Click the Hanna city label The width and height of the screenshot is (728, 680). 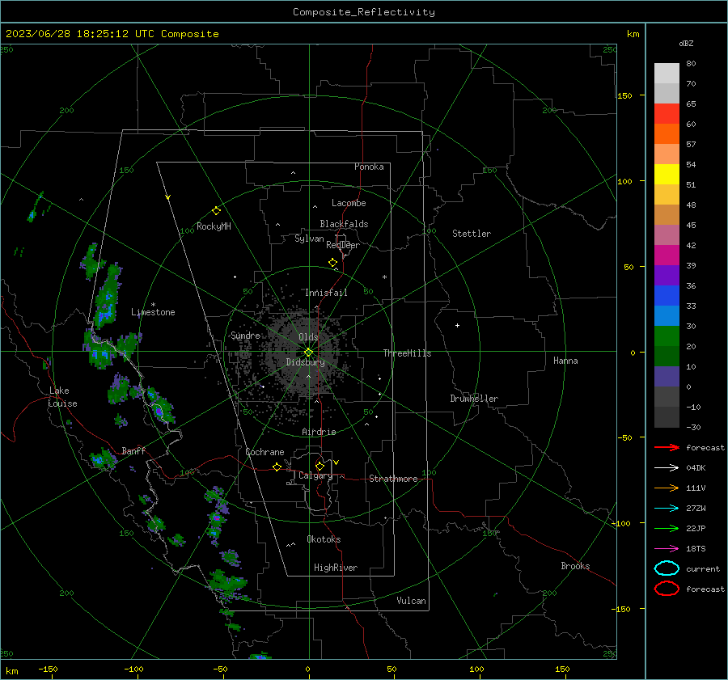(565, 361)
